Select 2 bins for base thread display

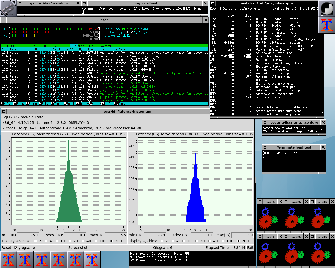tap(36, 241)
